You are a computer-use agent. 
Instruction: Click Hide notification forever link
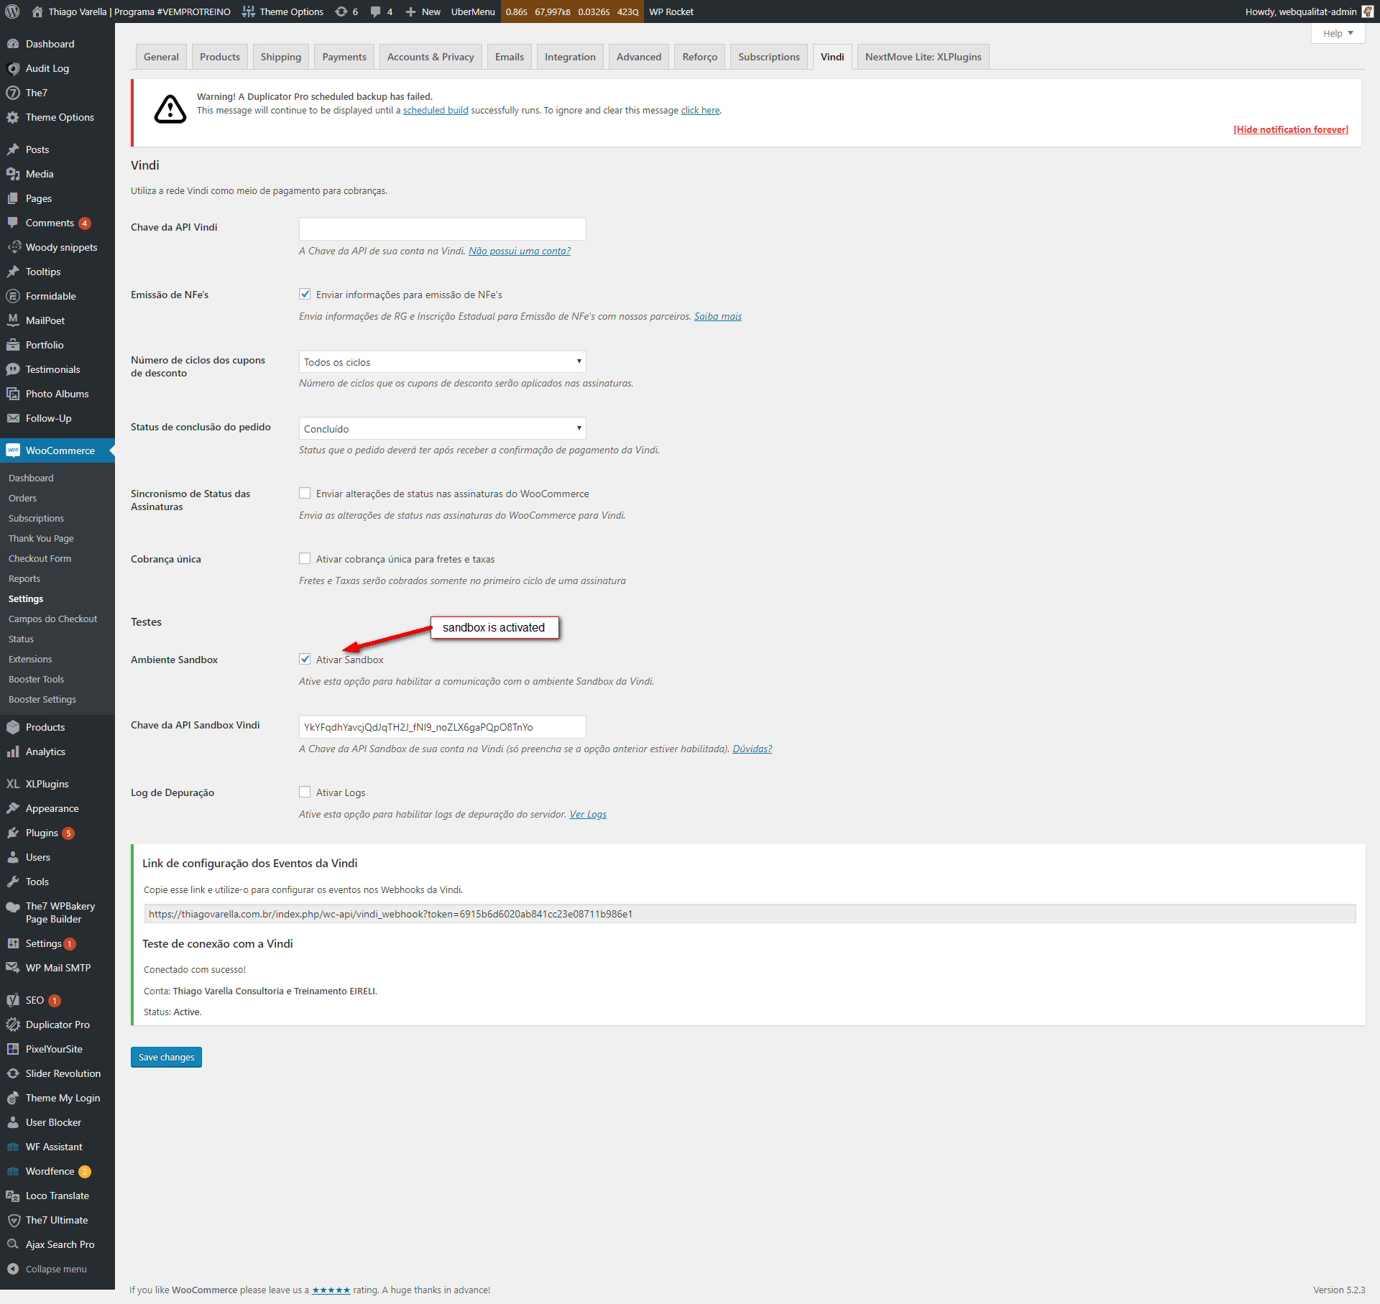[x=1290, y=129]
